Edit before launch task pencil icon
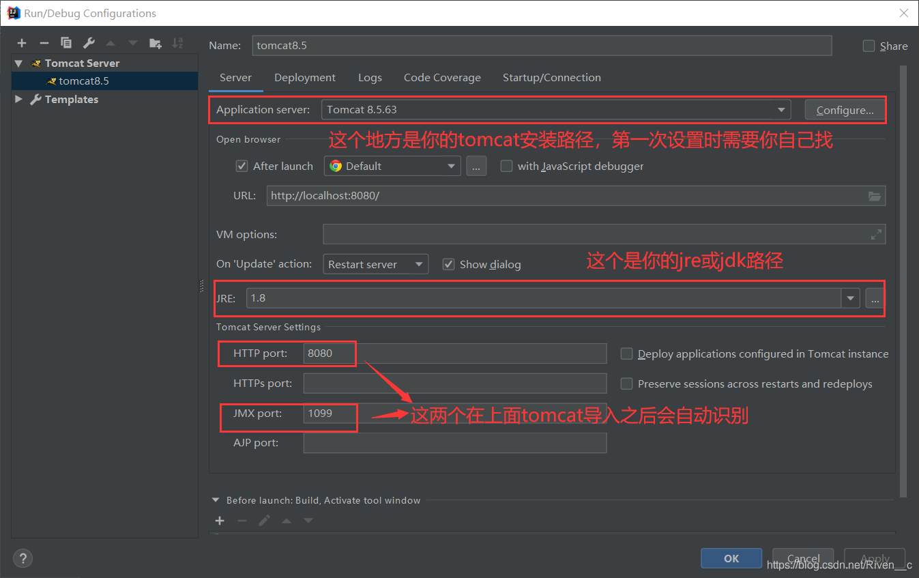919x578 pixels. [264, 521]
